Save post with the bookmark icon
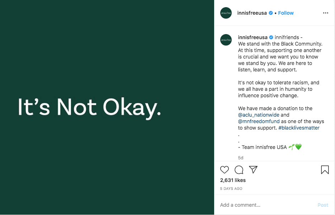 (x=325, y=170)
